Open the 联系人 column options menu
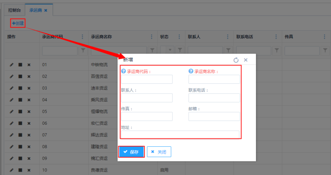The image size is (331, 175). pyautogui.click(x=228, y=37)
